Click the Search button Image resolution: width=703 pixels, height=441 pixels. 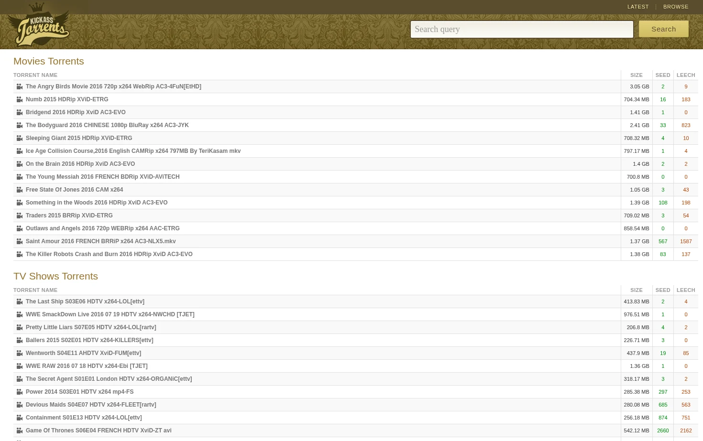pos(664,29)
